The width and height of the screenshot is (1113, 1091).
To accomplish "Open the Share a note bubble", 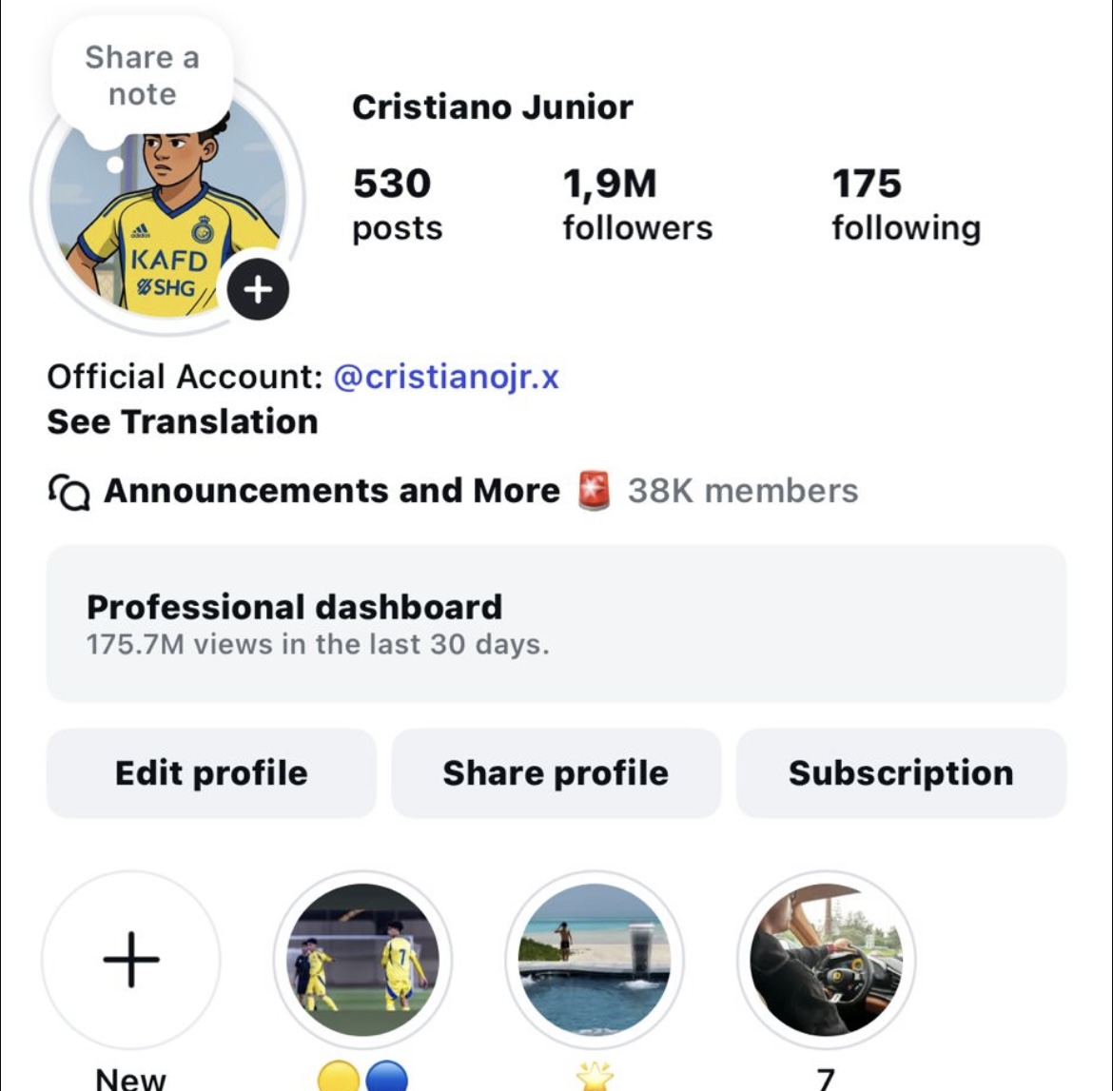I will pos(143,76).
